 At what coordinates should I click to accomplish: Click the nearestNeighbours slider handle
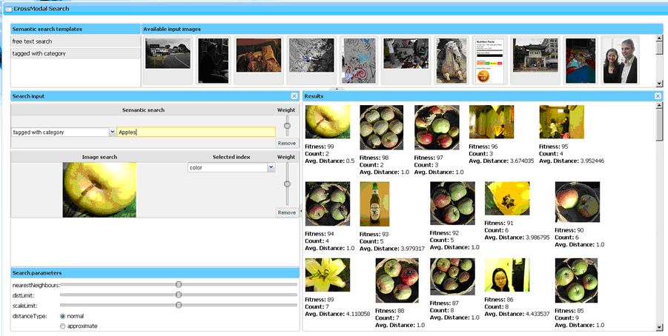click(x=179, y=284)
